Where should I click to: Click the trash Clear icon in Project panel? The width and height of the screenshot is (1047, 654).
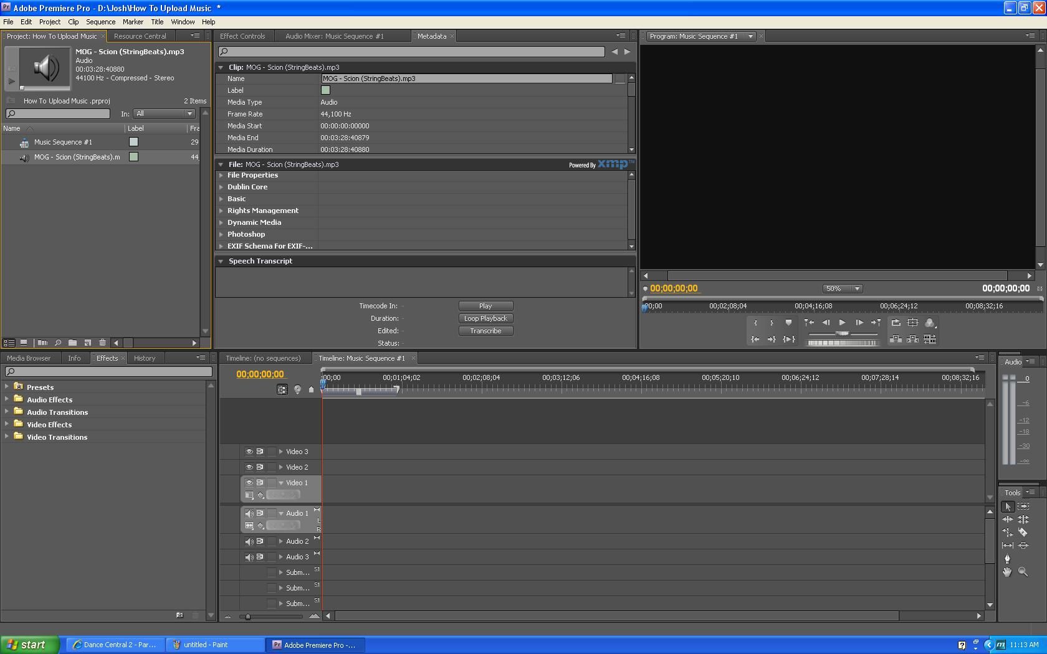[102, 343]
